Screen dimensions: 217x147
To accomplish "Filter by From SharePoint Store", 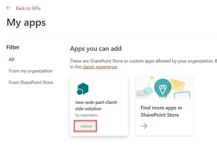I will [x=31, y=82].
